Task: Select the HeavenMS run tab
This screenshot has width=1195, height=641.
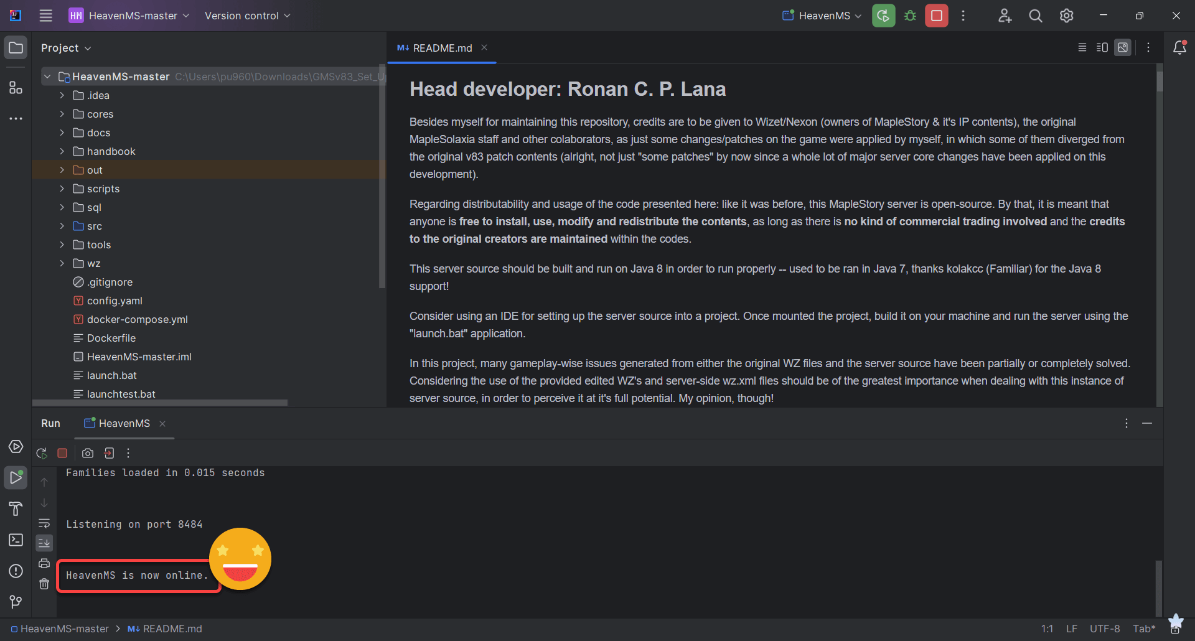Action: (x=124, y=423)
